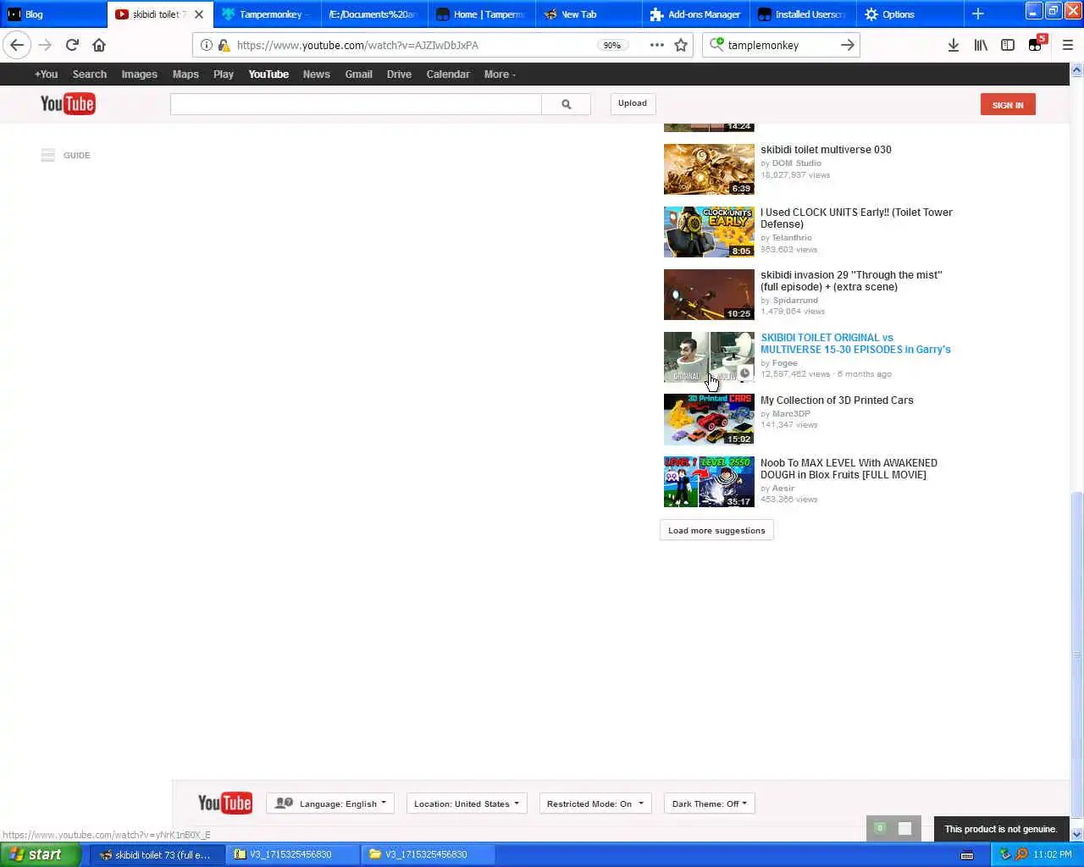
Task: Open Noob To MAX LEVEL video thumbnail
Action: (x=709, y=483)
